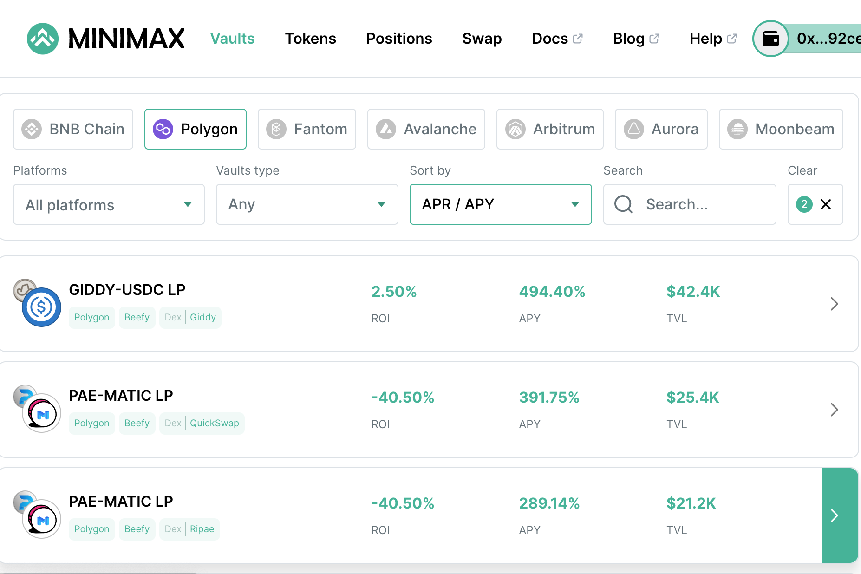Clear active filters with X icon
861x574 pixels.
(x=825, y=204)
